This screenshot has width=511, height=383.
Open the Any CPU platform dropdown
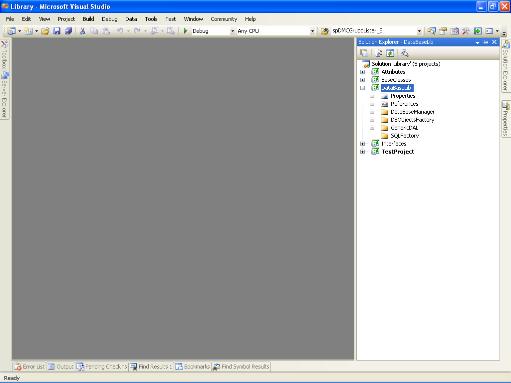point(312,31)
